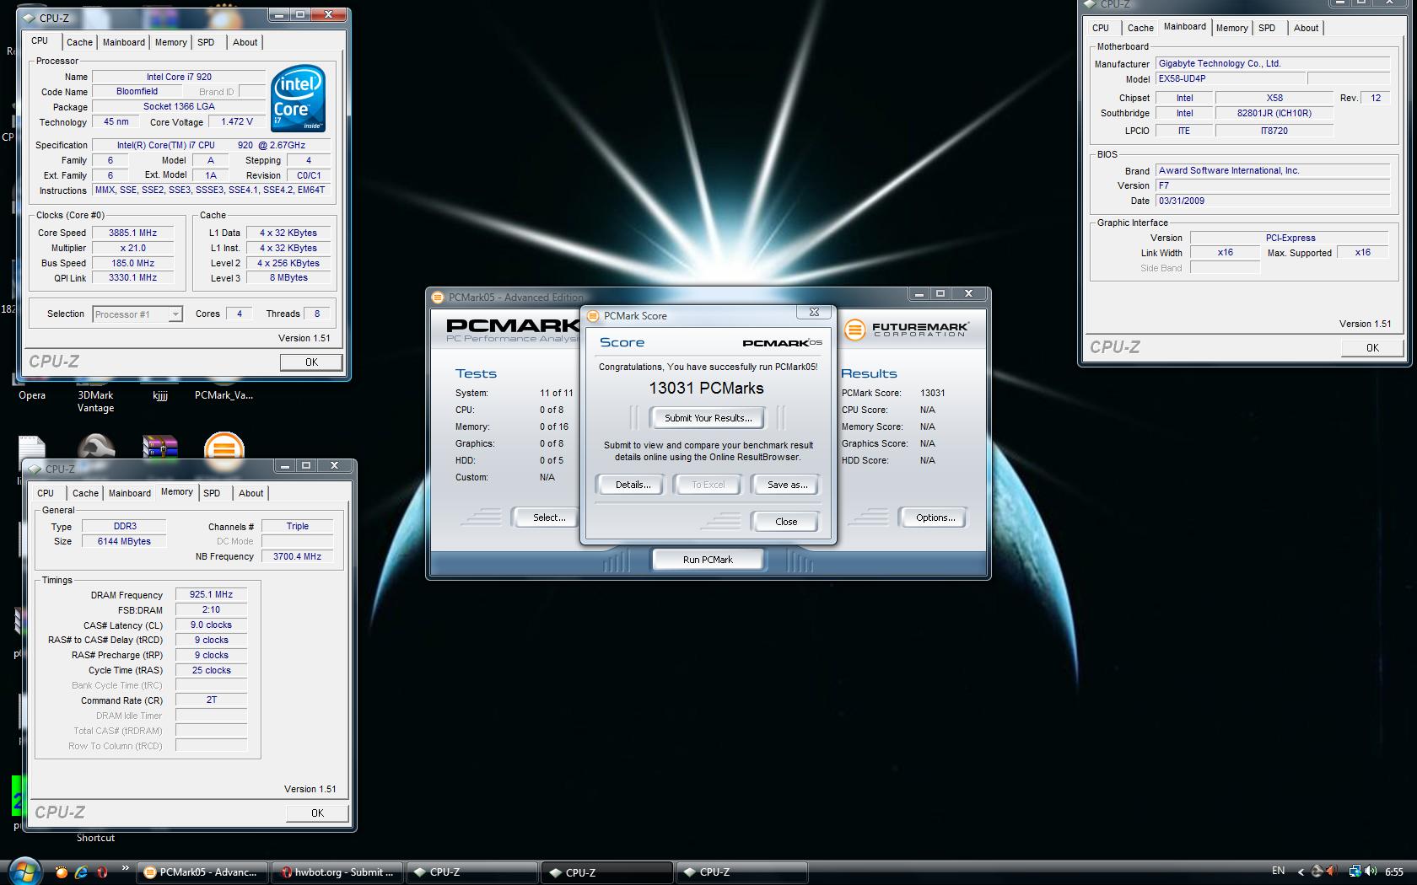Open the network status tray icon
1417x885 pixels.
[1355, 872]
